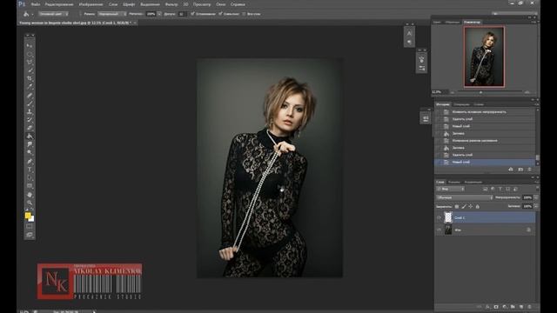Select the Type tool
Image resolution: width=557 pixels, height=313 pixels.
[x=30, y=170]
